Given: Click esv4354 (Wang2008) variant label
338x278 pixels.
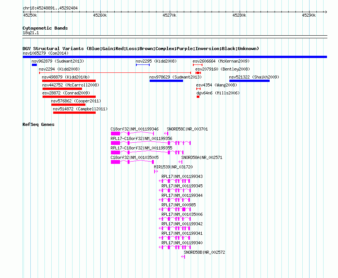Looking at the screenshot, I should pos(216,85).
